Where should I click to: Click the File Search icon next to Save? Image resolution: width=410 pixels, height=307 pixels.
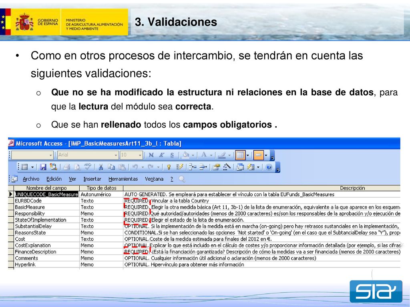tap(53, 167)
